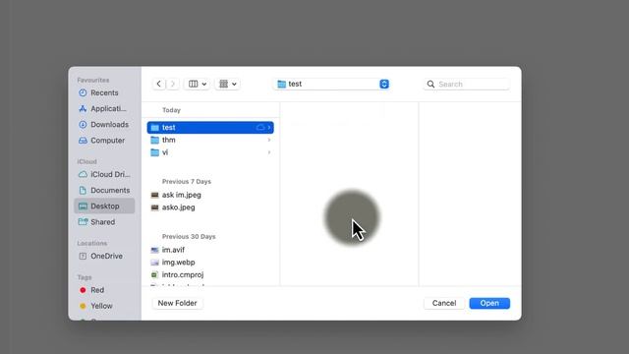Open Documents in the sidebar
The image size is (629, 354).
(104, 190)
